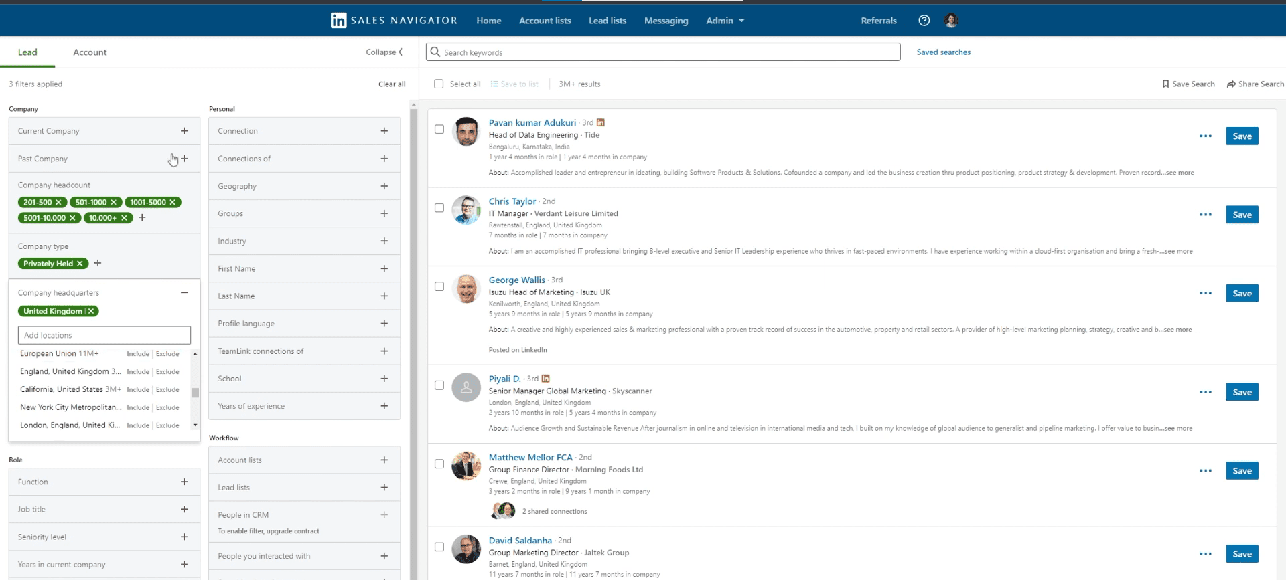Open Saved searches link
The image size is (1286, 580).
point(943,52)
